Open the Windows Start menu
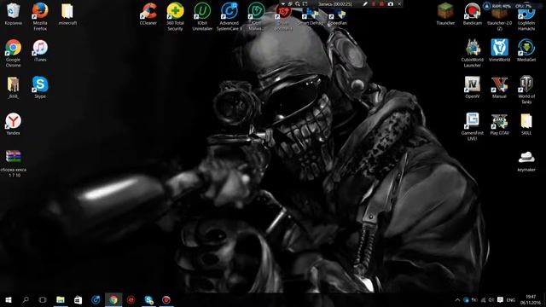 tap(9, 299)
